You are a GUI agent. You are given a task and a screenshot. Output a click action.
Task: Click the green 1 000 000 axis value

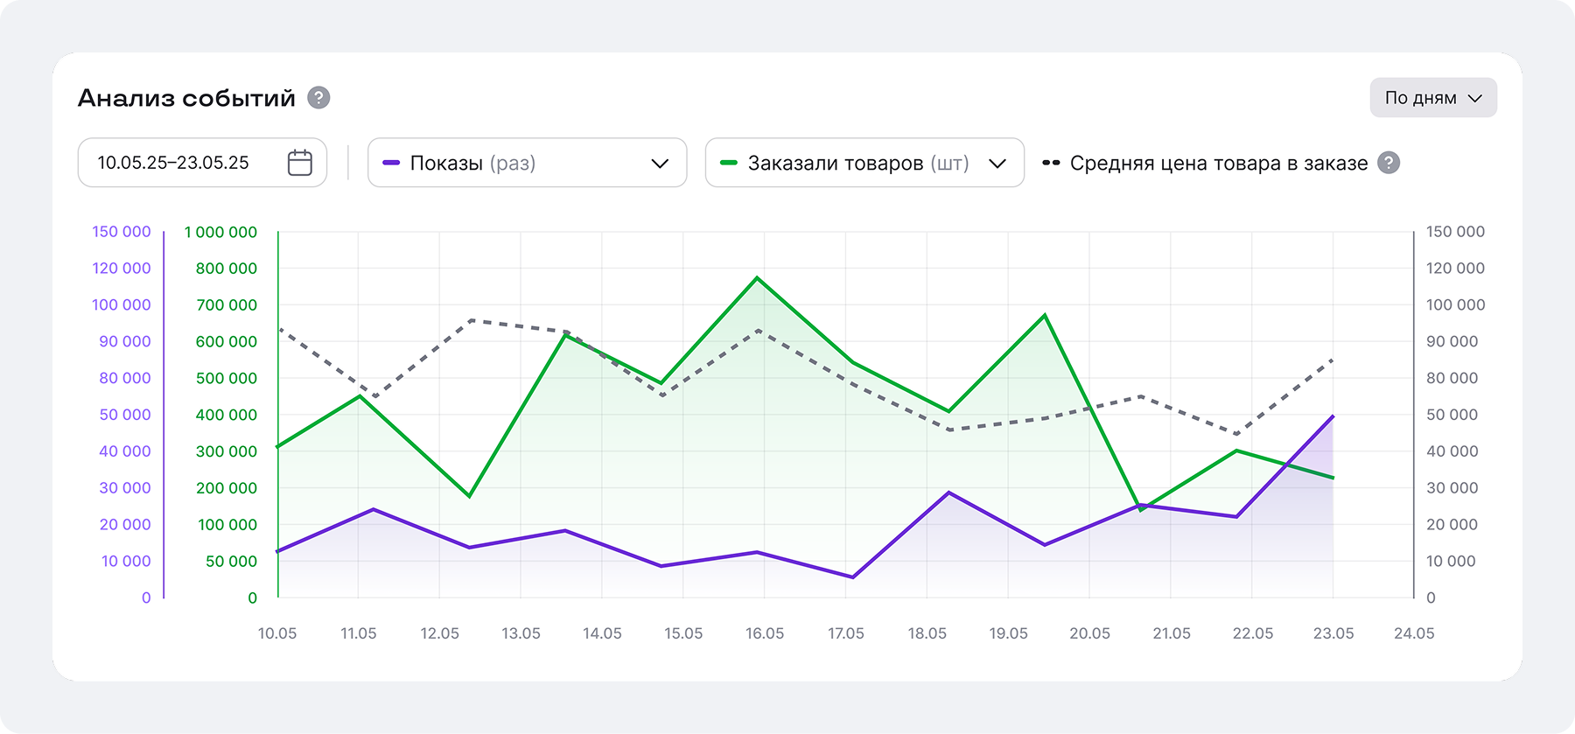(220, 232)
